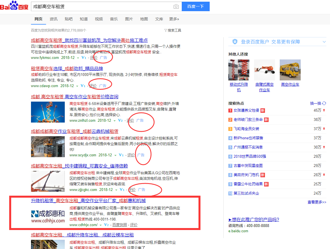Viewport: 330px width, 249px height.
Task: Open 查看更多>> hot search link
Action: click(x=317, y=202)
